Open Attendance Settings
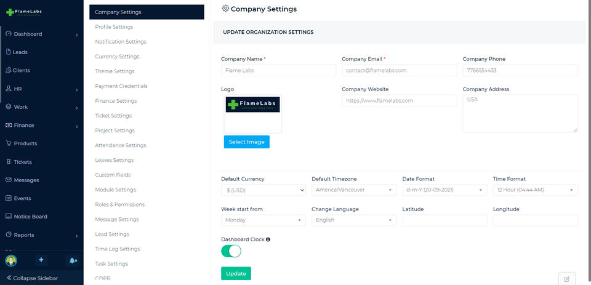The image size is (591, 285). pyautogui.click(x=121, y=145)
